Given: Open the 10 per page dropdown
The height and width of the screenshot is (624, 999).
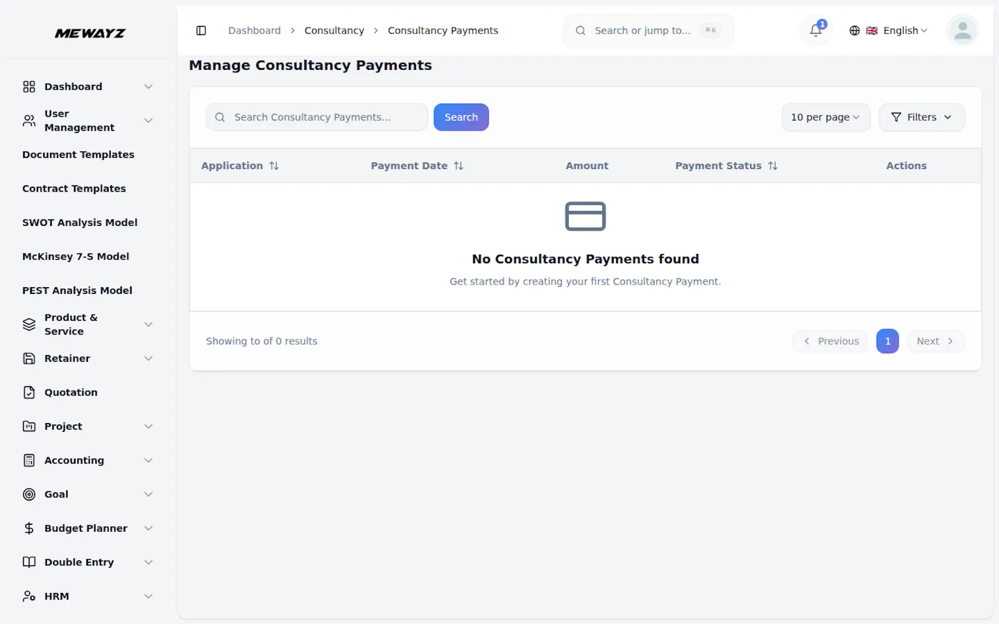Looking at the screenshot, I should [825, 117].
